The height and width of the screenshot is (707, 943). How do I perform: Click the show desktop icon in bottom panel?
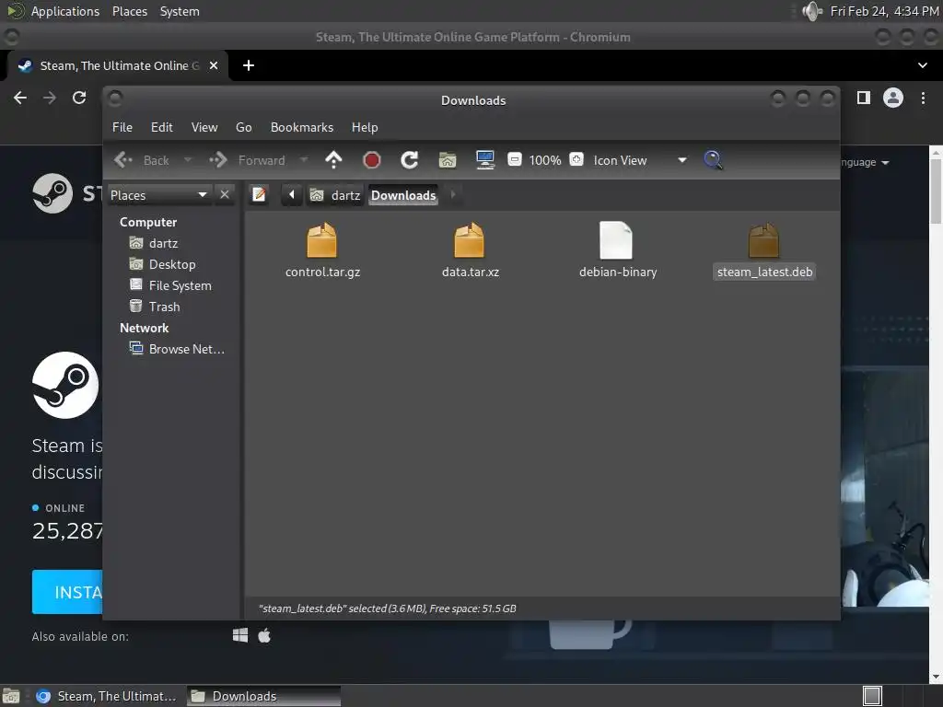point(10,696)
